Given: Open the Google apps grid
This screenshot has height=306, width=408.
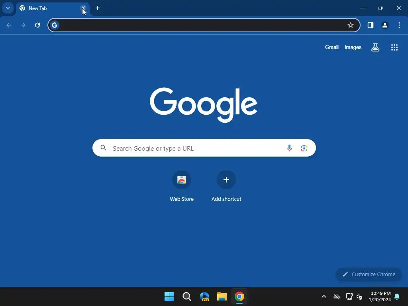Looking at the screenshot, I should (394, 47).
